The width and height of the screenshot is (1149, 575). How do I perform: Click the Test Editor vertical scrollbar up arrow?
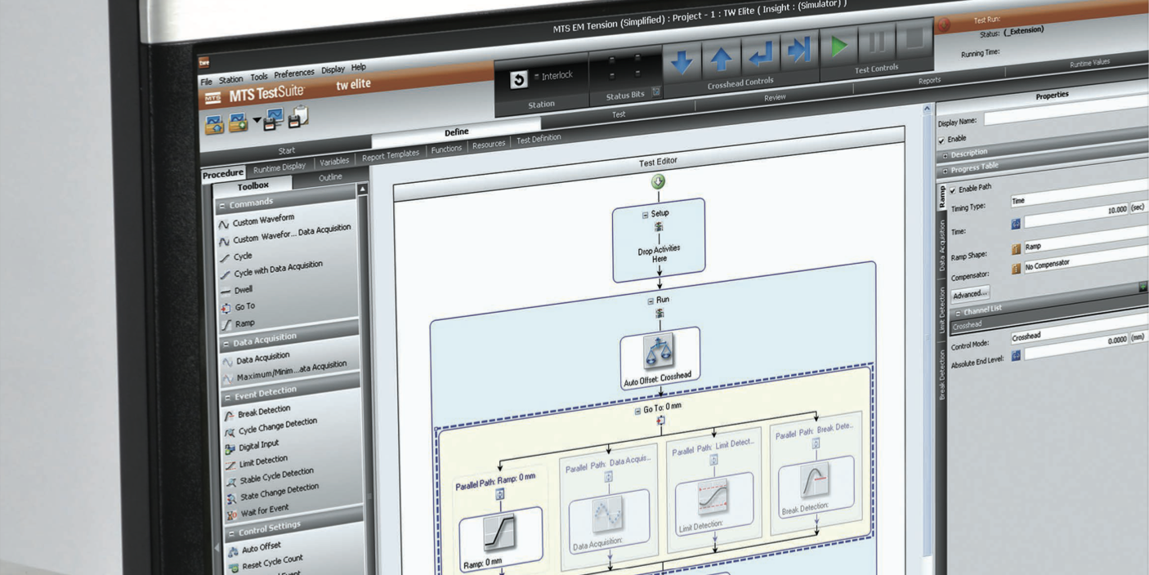(x=927, y=109)
